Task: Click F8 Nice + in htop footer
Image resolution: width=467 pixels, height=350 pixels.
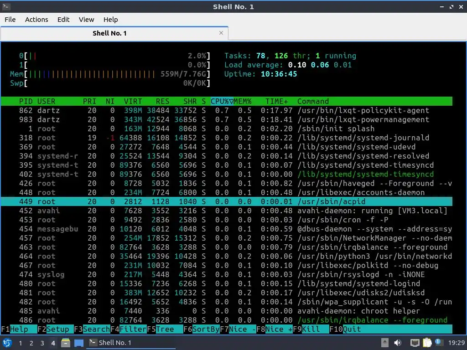Action: (275, 329)
